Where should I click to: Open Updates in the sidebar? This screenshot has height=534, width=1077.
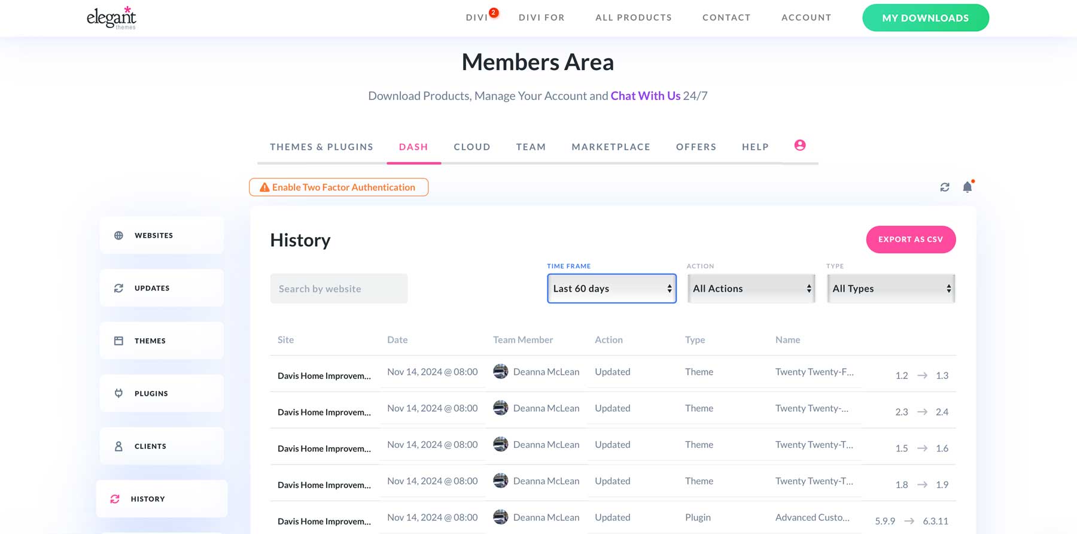(162, 288)
